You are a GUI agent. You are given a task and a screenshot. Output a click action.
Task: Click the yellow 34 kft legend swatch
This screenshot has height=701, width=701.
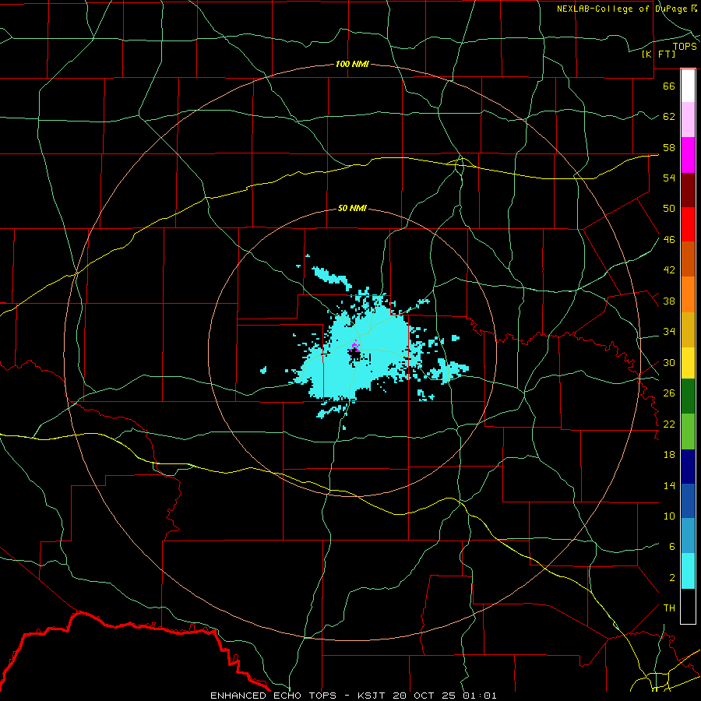tap(688, 363)
